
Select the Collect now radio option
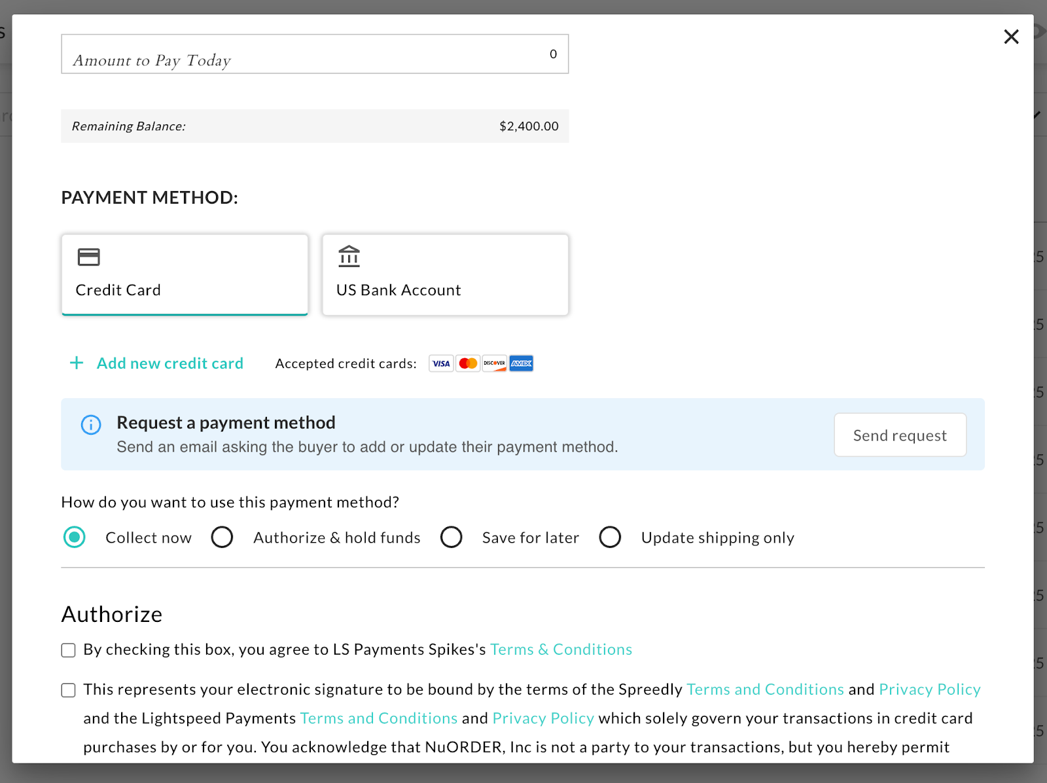click(75, 537)
